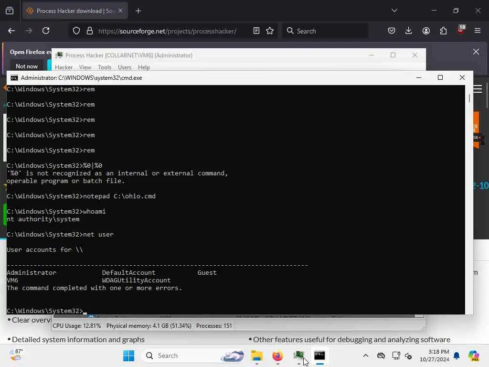Viewport: 489px width, 367px height.
Task: Open SourceForge page hamburger menu
Action: coord(478,89)
